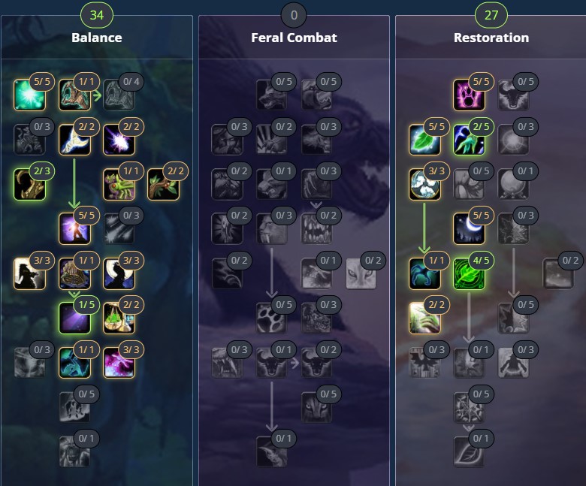Click the 4/5 green leaf Restoration talent
The height and width of the screenshot is (486, 586).
point(469,274)
